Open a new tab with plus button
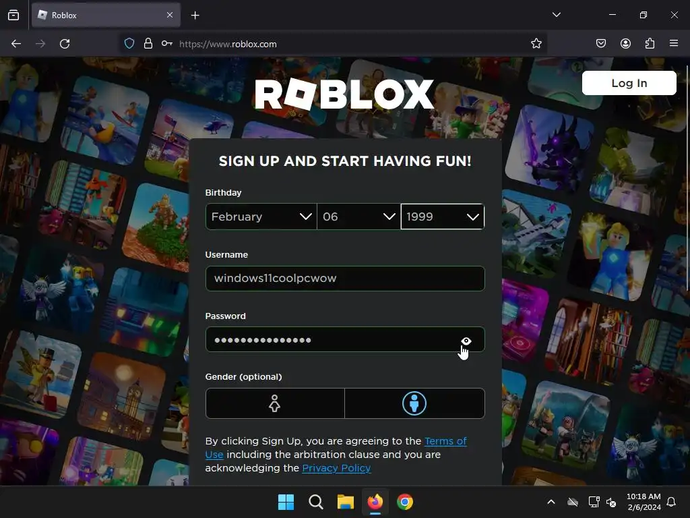 pyautogui.click(x=195, y=16)
